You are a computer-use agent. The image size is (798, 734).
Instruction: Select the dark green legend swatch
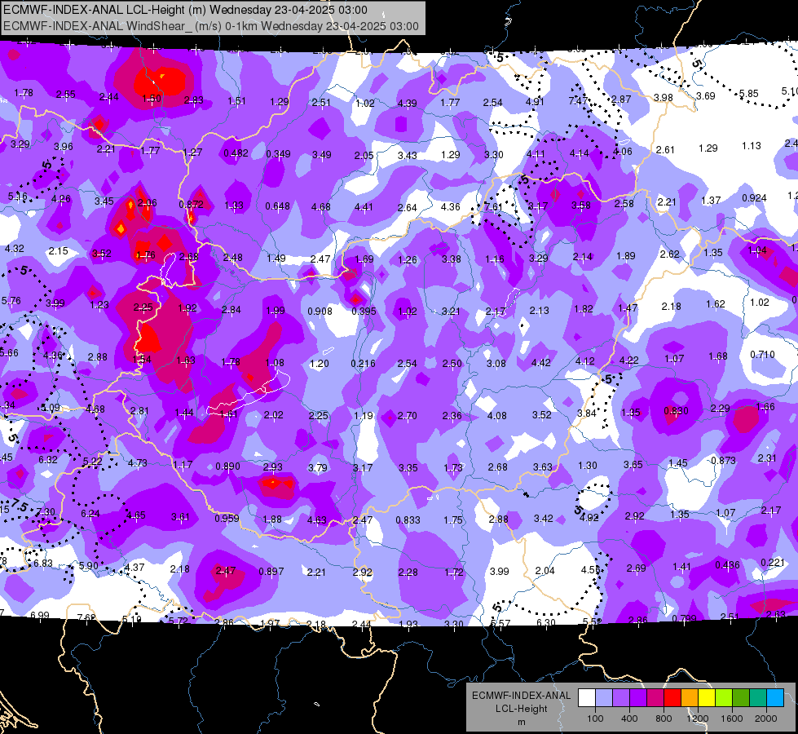741,698
